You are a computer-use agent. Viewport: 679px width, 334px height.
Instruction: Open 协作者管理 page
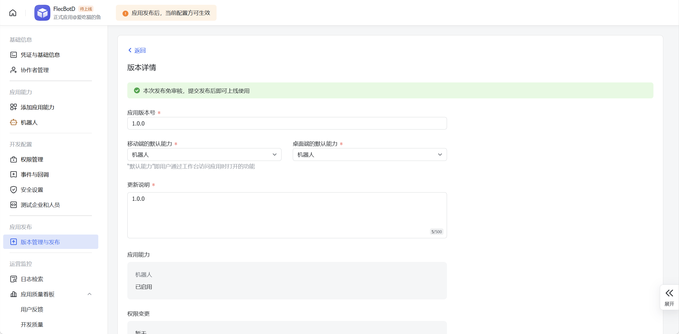pos(51,70)
